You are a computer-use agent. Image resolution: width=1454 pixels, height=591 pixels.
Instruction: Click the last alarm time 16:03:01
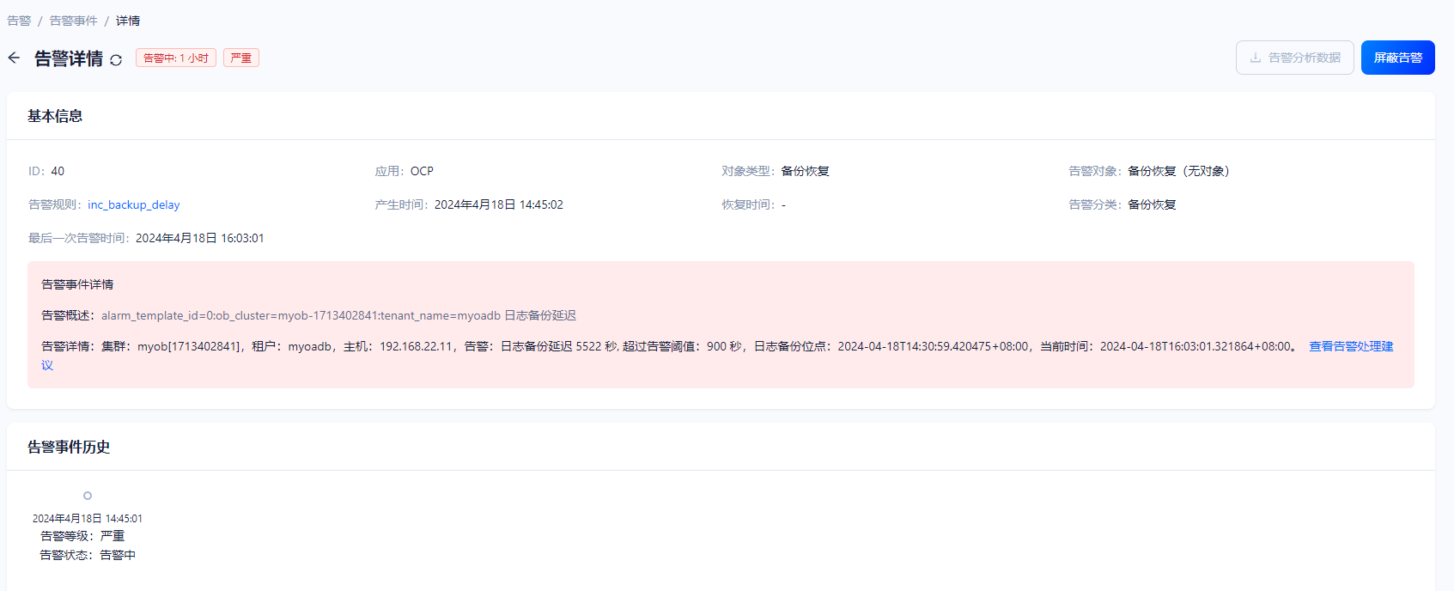coord(200,238)
